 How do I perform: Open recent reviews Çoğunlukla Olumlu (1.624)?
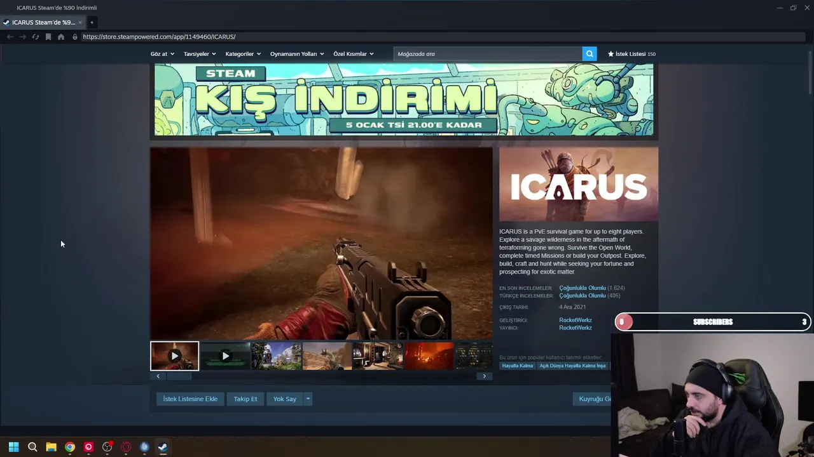(x=592, y=288)
